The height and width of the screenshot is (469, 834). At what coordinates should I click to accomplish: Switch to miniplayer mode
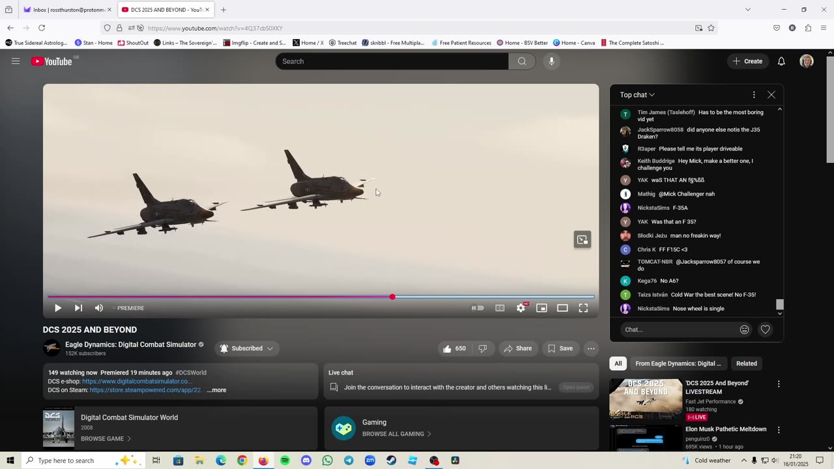click(x=541, y=308)
